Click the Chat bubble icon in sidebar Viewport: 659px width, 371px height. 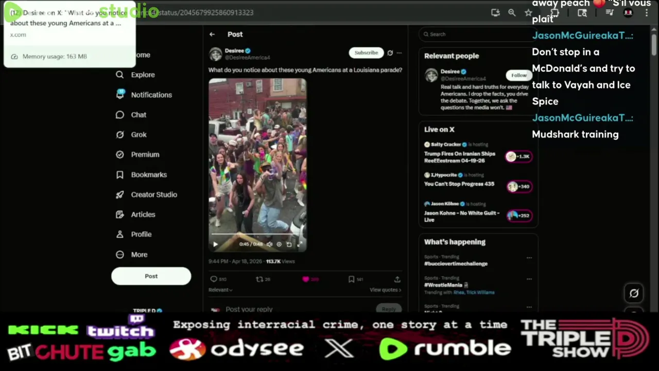120,115
